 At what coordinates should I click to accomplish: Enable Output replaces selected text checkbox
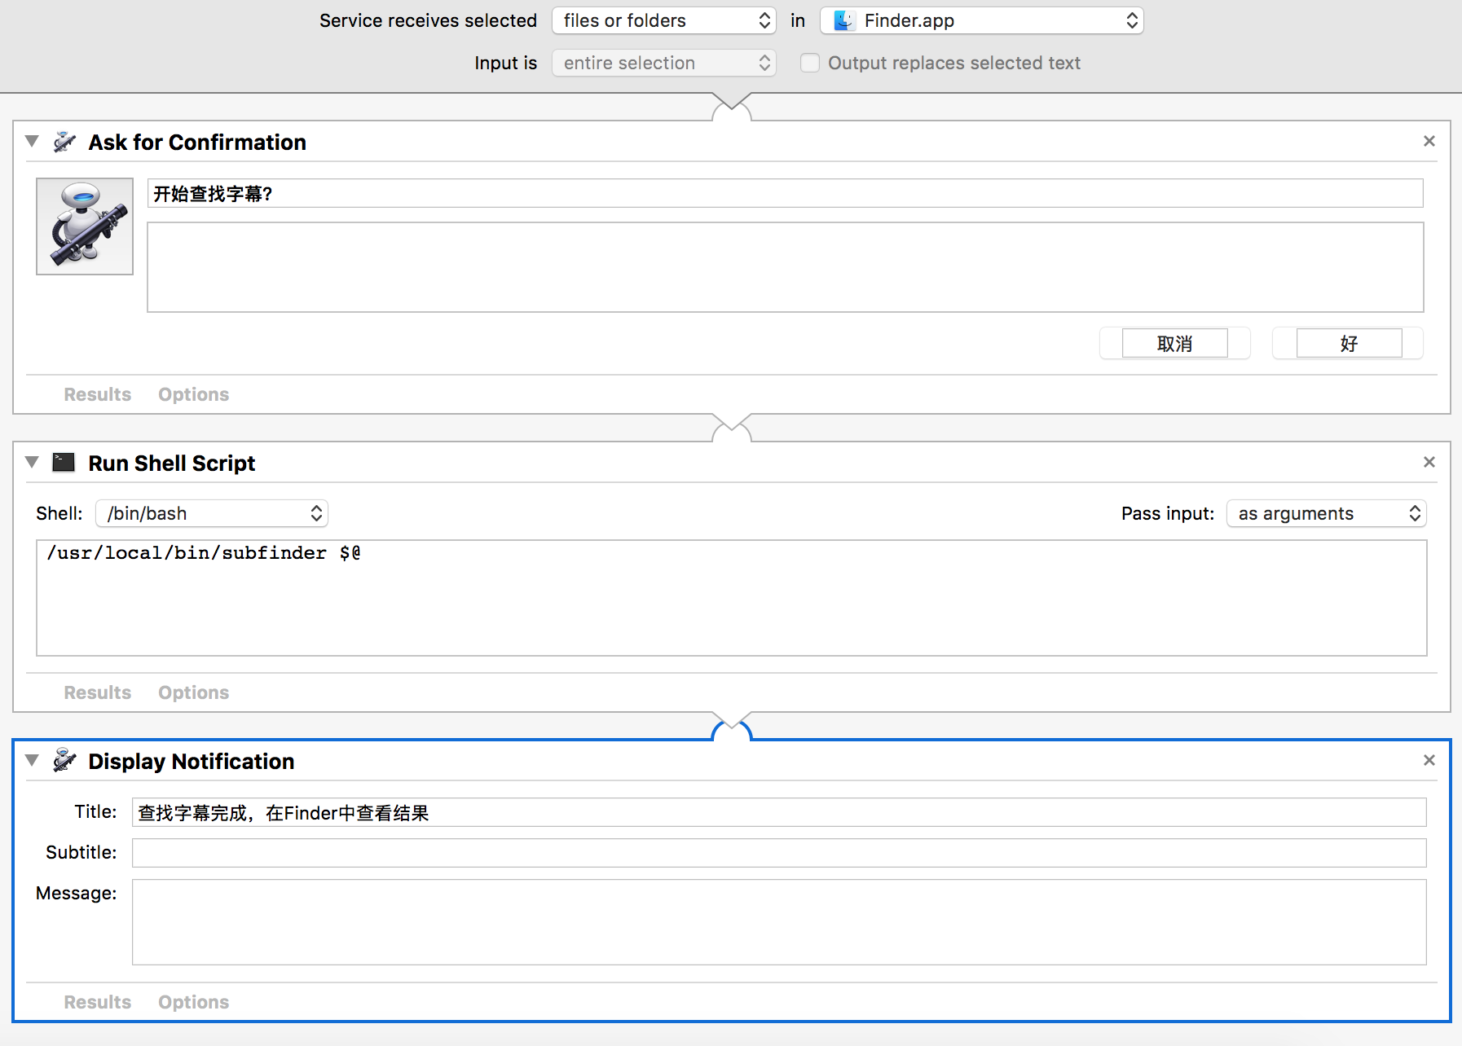pos(810,63)
